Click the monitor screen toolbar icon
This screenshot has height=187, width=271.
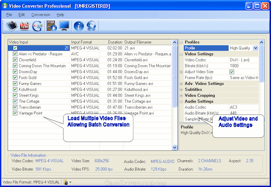coord(64,26)
